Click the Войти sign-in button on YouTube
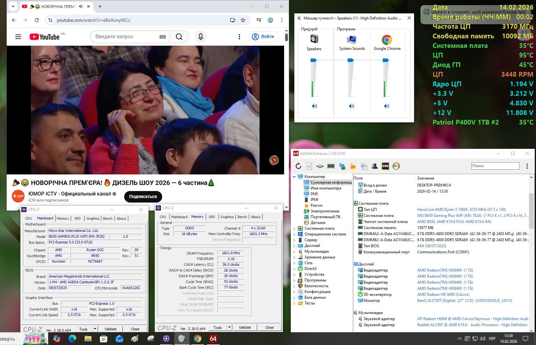The width and height of the screenshot is (536, 345). point(263,37)
